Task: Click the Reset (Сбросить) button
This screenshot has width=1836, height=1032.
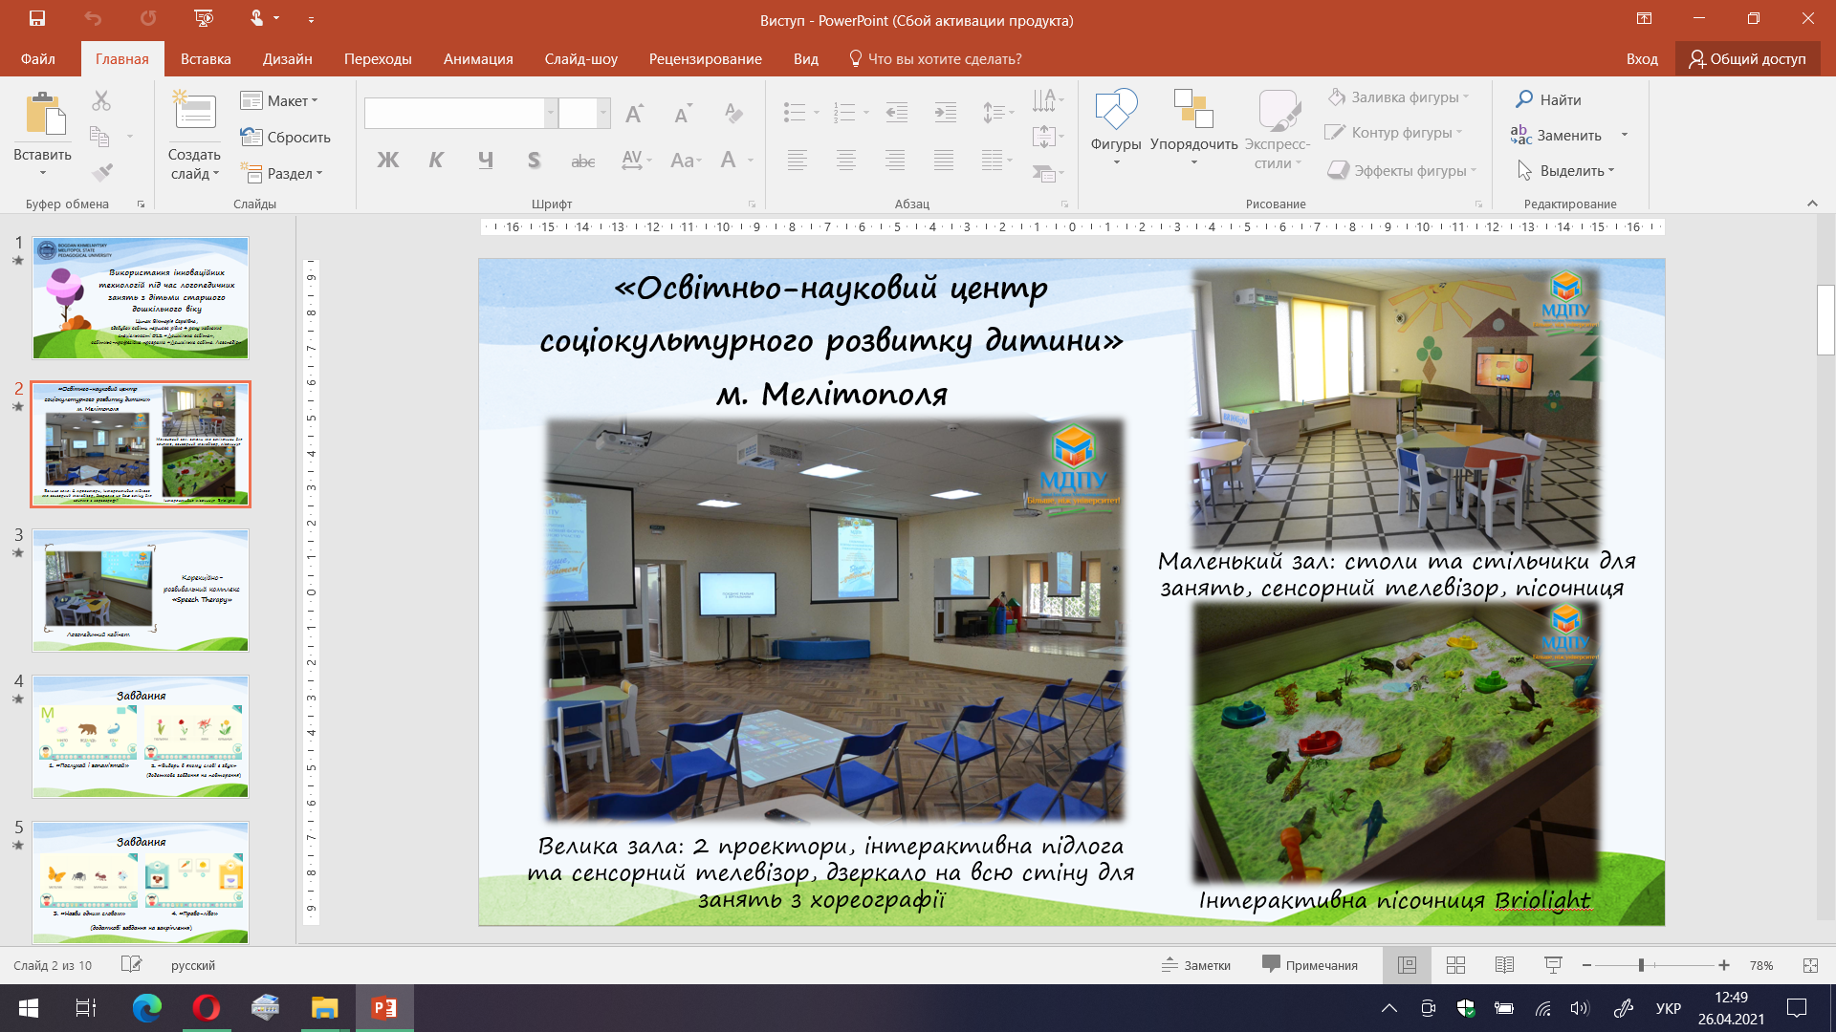Action: click(286, 137)
